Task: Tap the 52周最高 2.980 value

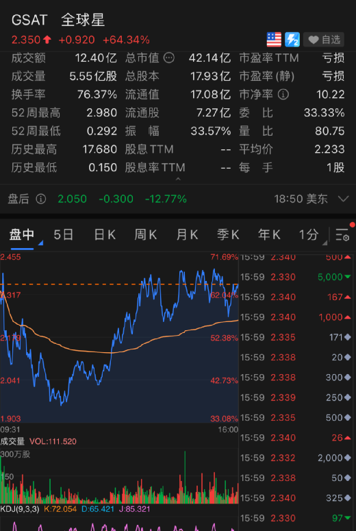Action: [102, 113]
